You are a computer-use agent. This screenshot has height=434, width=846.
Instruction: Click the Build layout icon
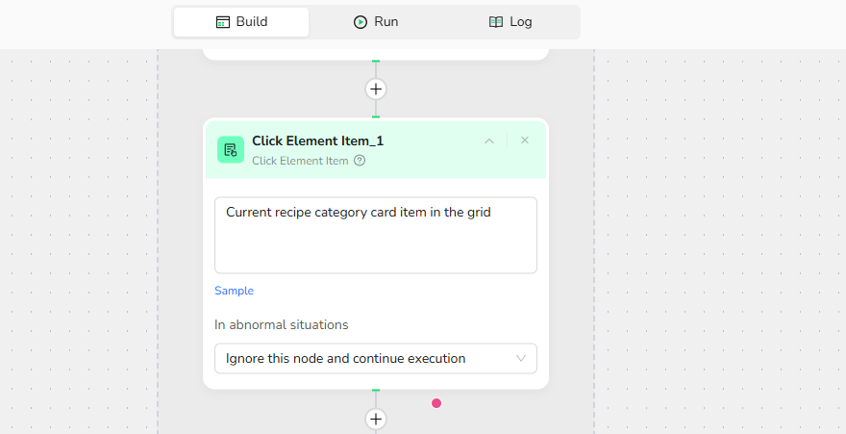(x=223, y=22)
